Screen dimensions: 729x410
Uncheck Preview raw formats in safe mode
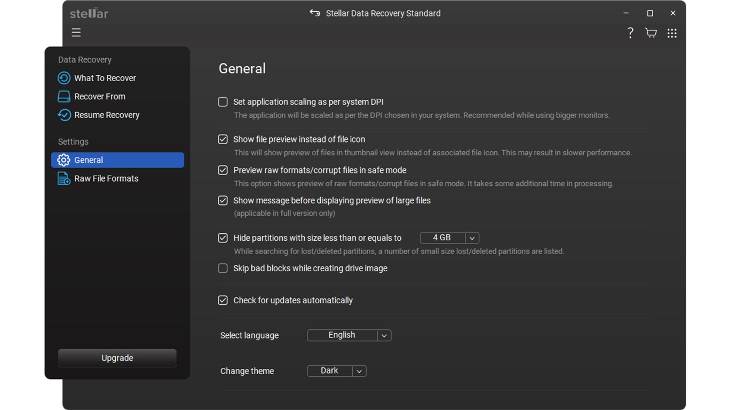coord(223,170)
